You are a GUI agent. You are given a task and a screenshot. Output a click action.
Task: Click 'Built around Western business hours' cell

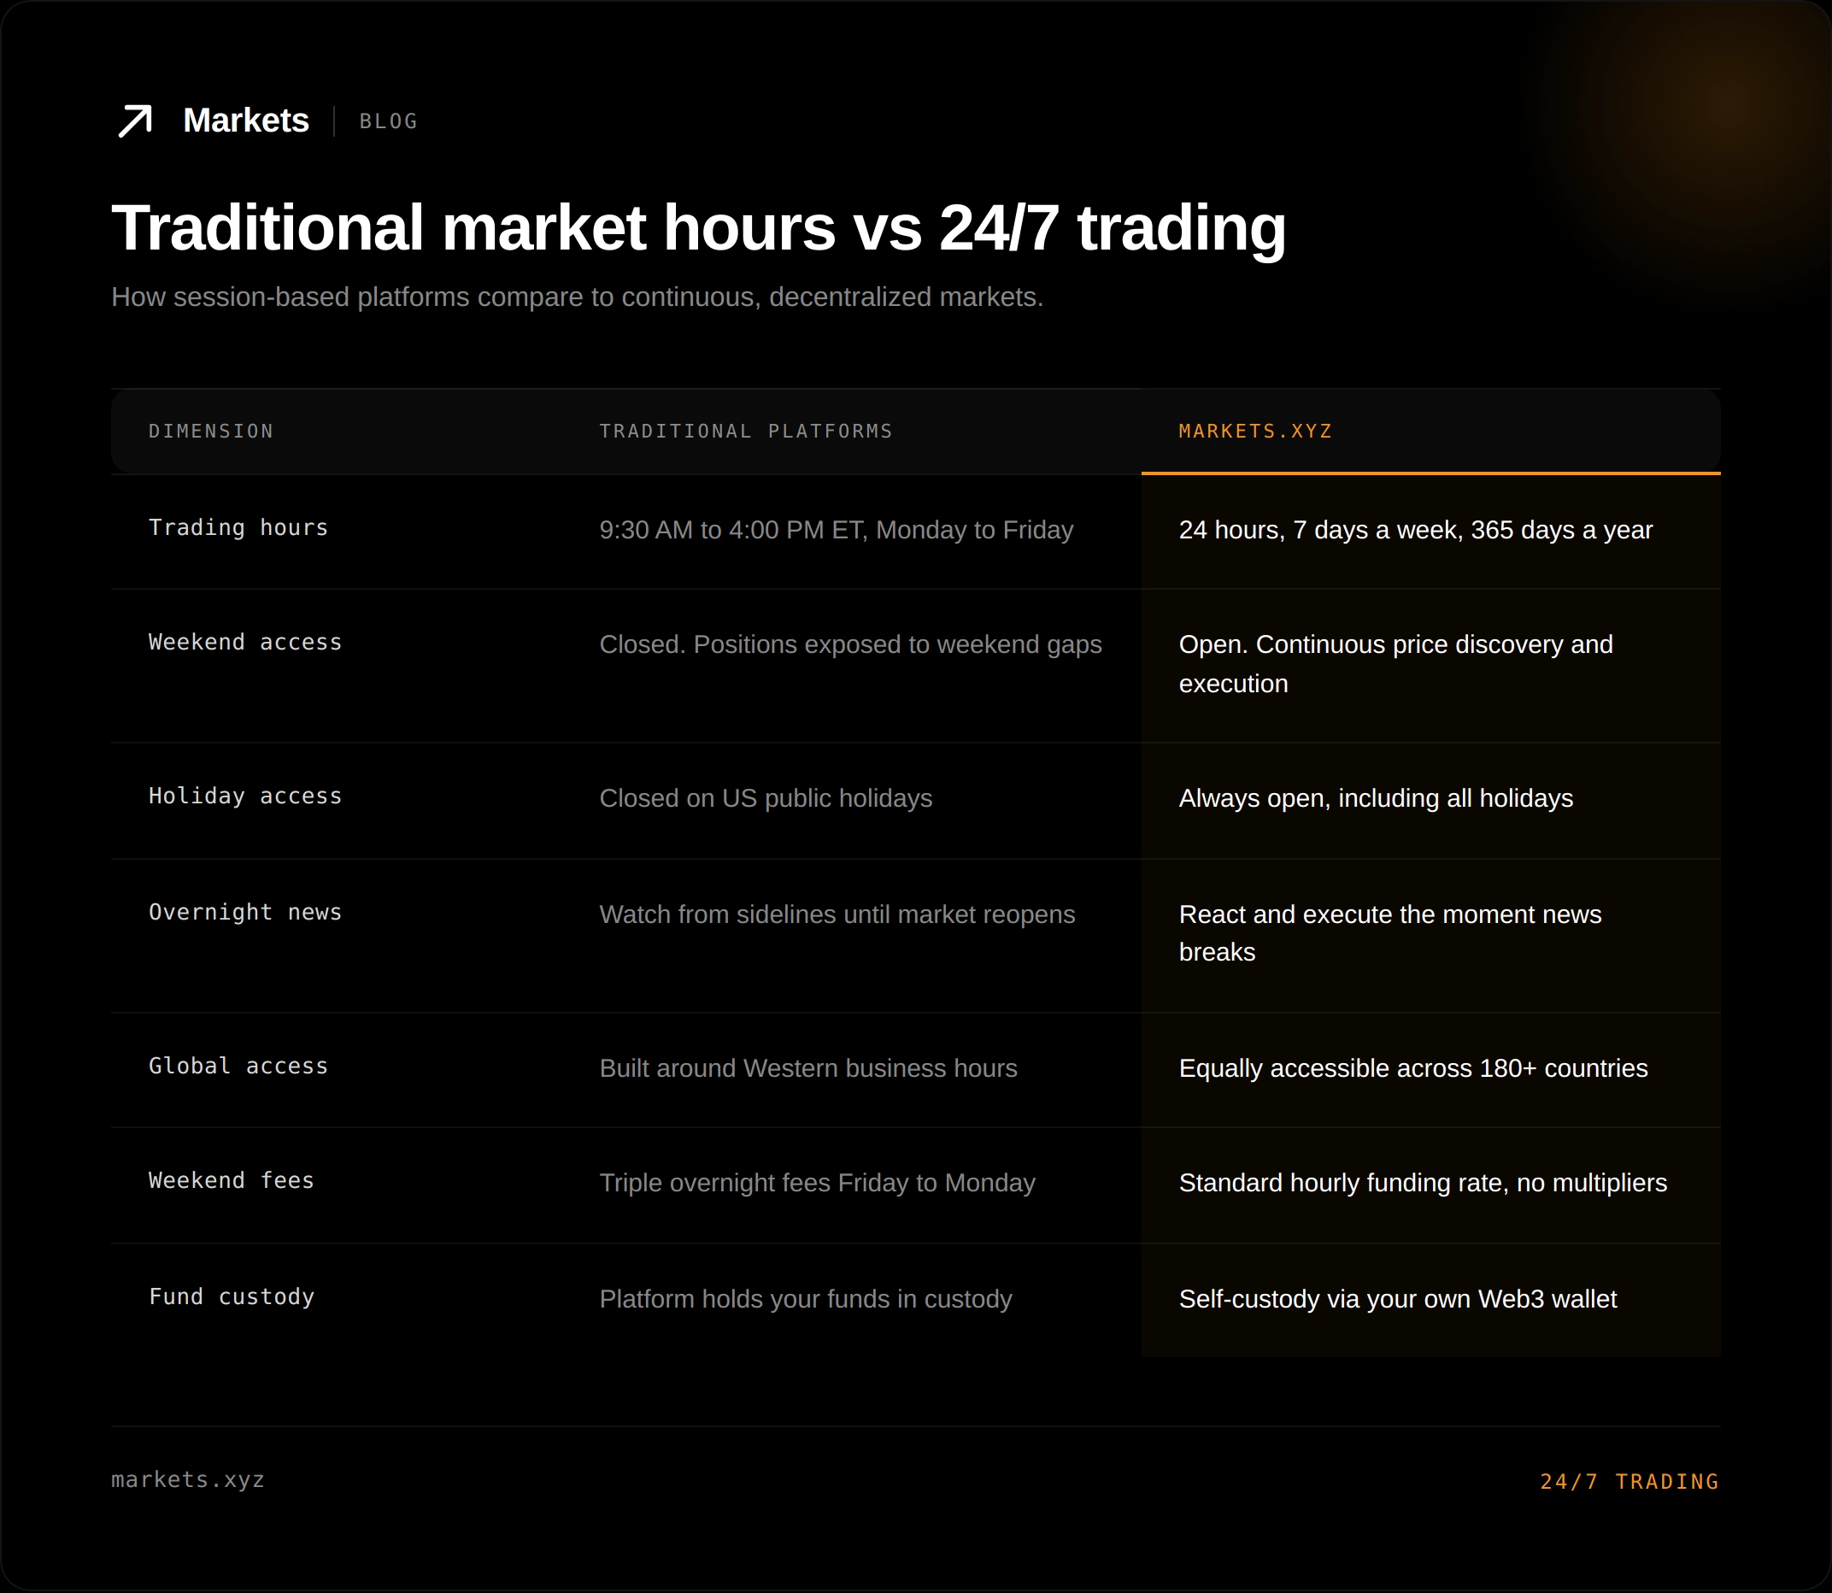point(808,1067)
